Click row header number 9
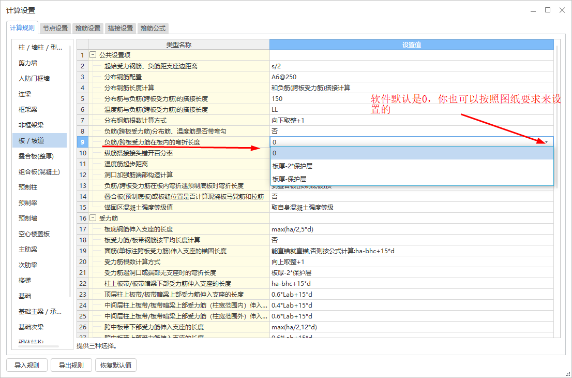Viewport: 572px width, 378px height. (82, 142)
